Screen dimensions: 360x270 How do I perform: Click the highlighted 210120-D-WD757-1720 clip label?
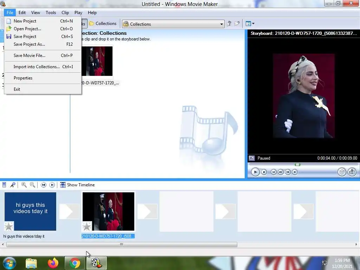108,236
